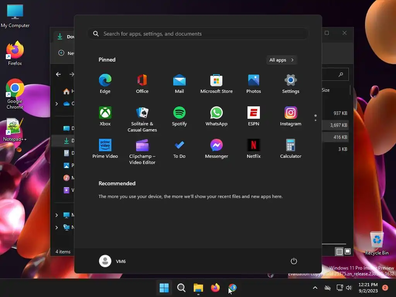Go to next pinned apps page dot
Viewport: 396px width, 297px height.
[x=316, y=120]
